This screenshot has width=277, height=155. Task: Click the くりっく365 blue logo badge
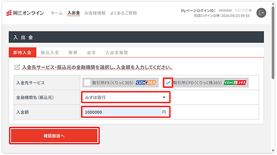(146, 82)
